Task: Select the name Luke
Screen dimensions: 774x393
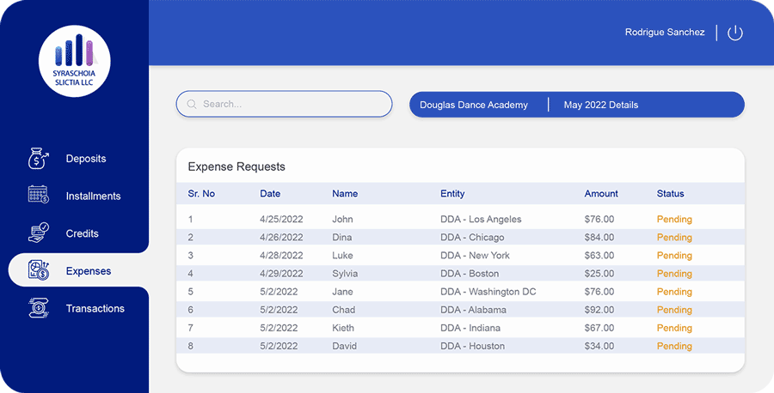Action: click(x=342, y=256)
